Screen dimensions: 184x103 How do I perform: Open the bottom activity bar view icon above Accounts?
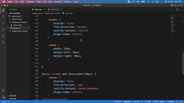[x=3, y=43]
